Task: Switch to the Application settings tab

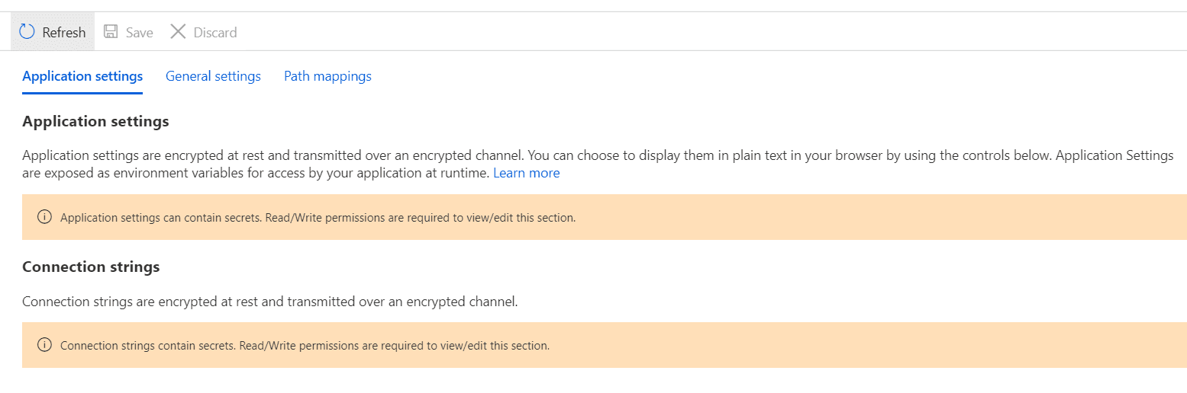Action: (x=82, y=76)
